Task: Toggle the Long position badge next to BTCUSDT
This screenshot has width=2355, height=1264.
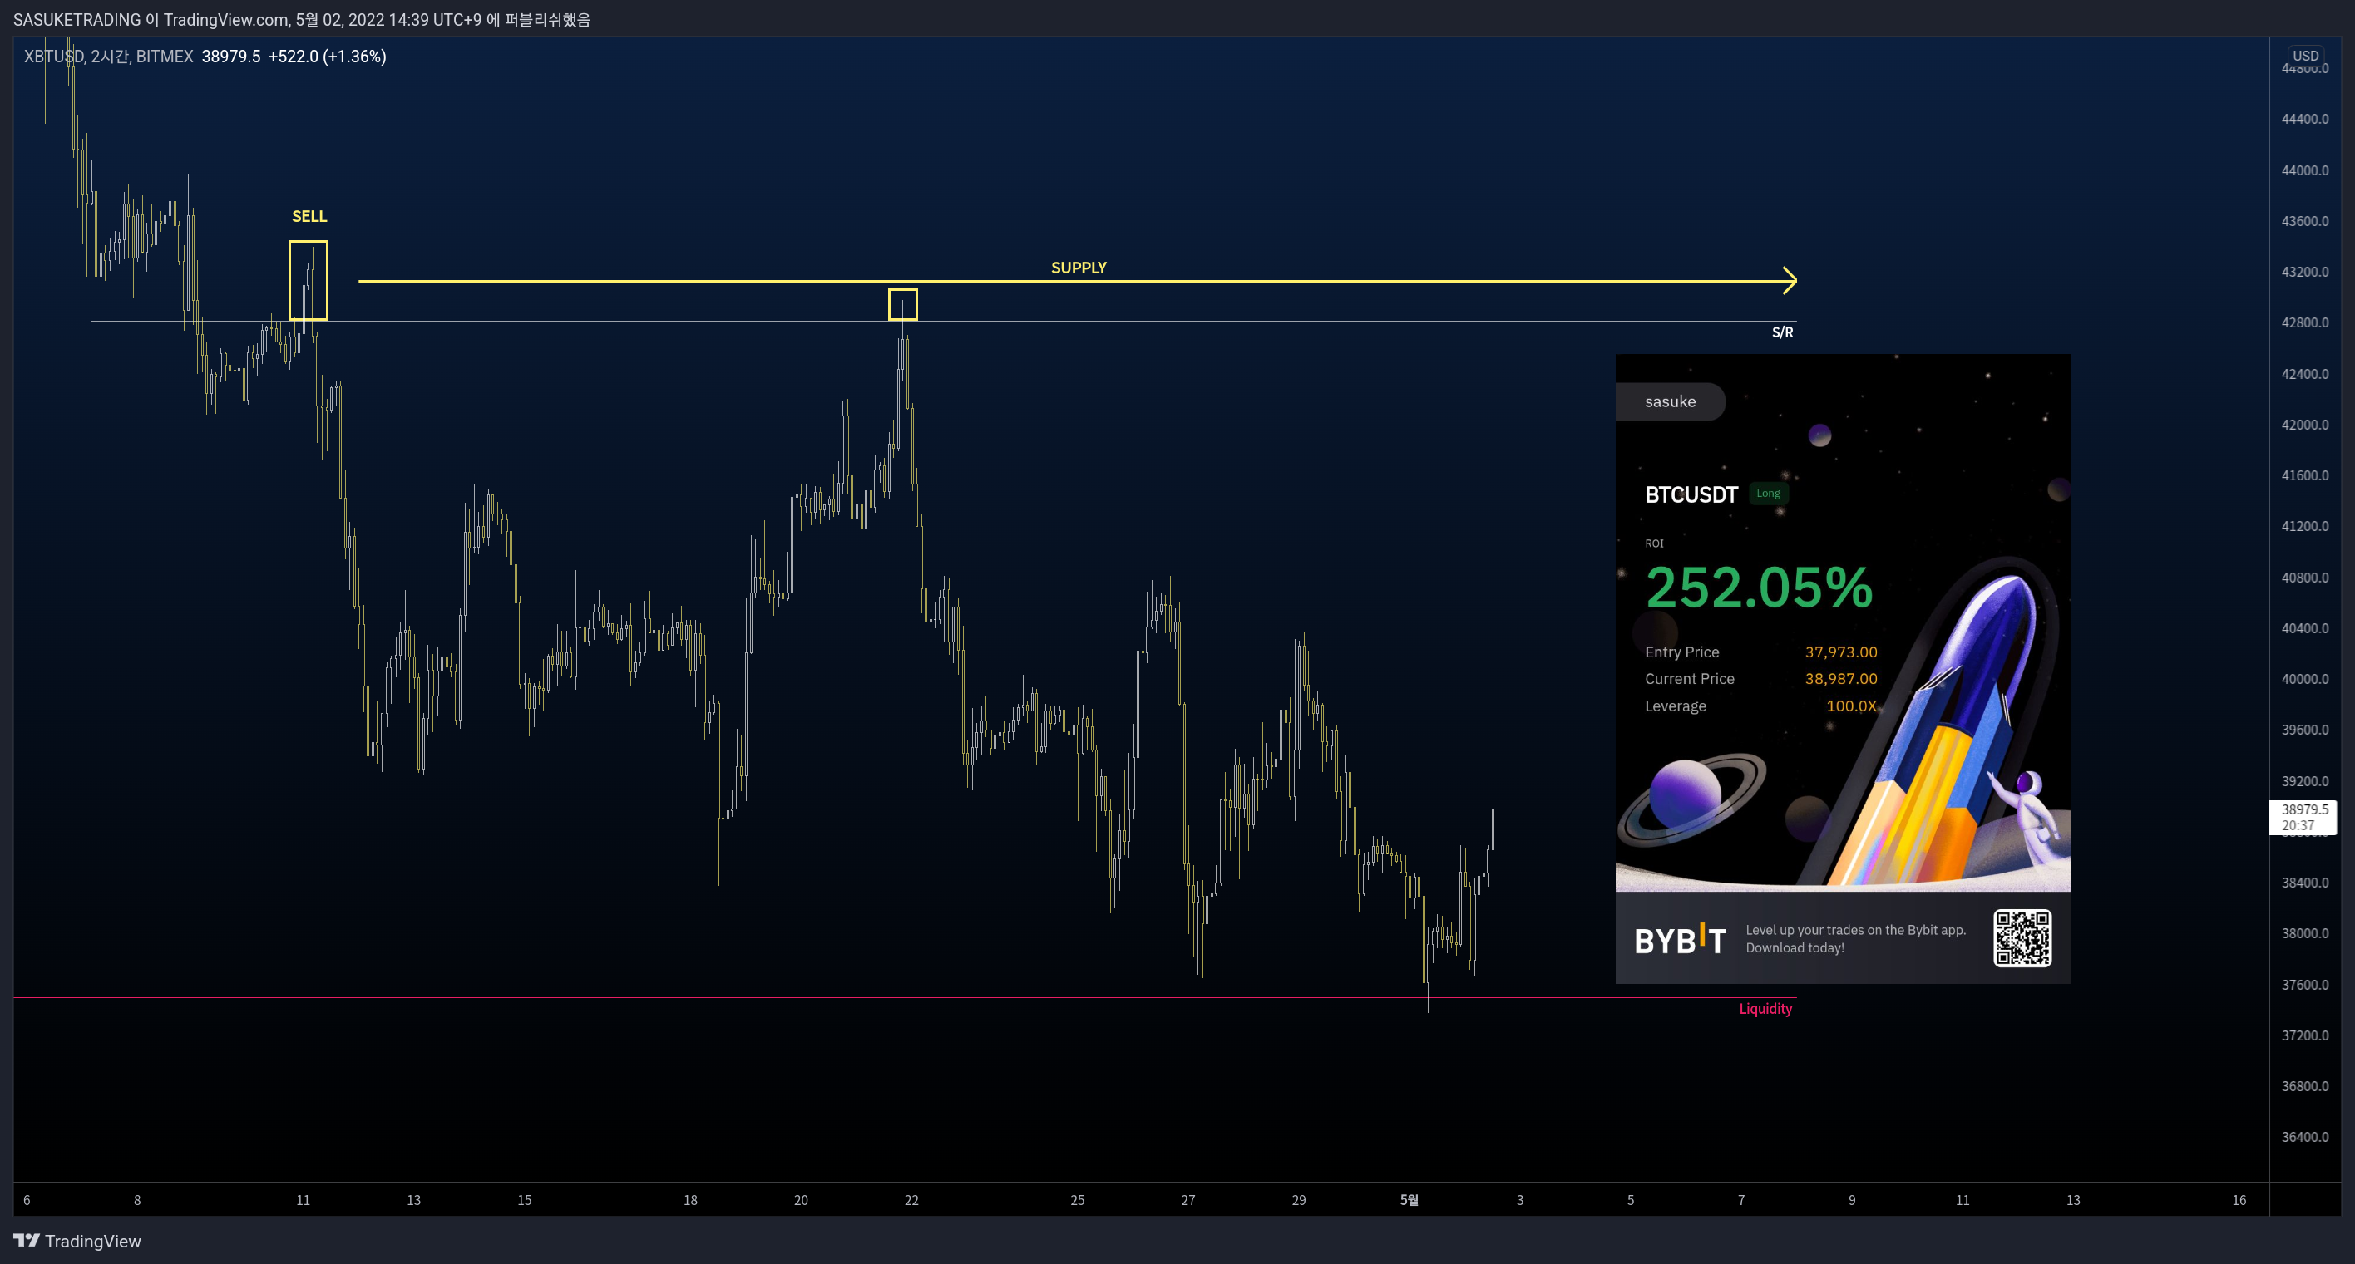Action: (x=1768, y=493)
